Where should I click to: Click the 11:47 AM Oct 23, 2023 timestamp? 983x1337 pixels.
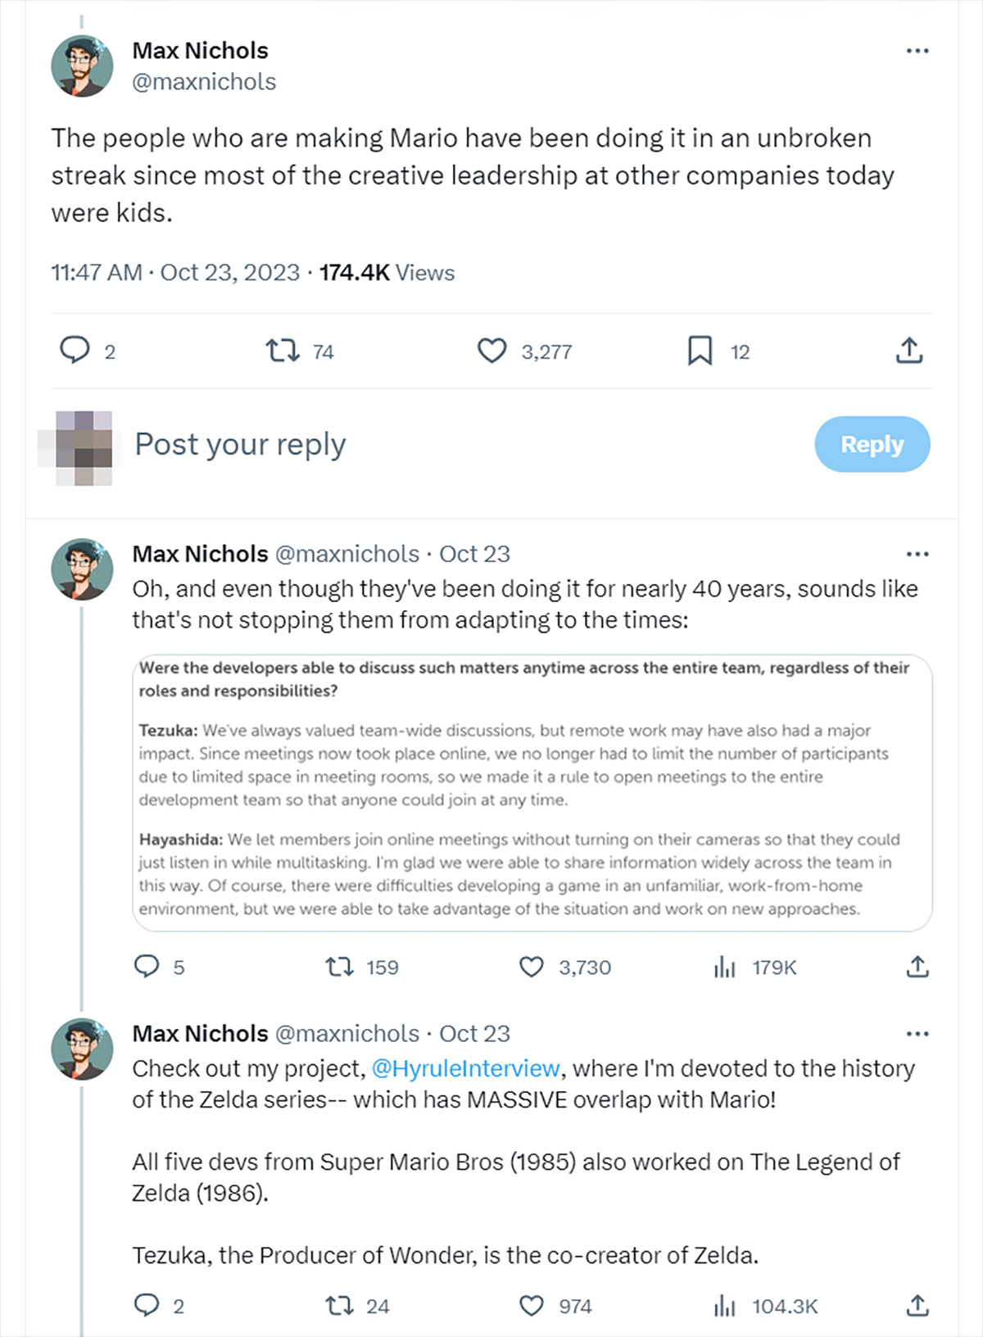click(x=175, y=273)
